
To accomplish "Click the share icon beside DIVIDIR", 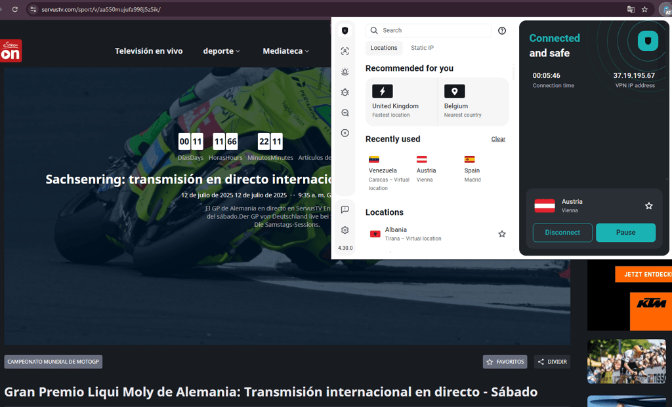I will point(541,362).
